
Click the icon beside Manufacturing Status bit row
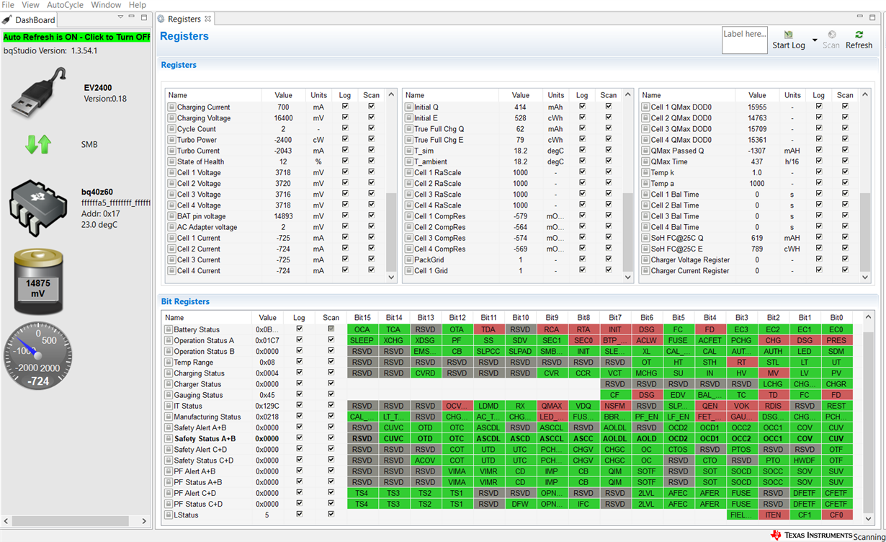(x=169, y=417)
